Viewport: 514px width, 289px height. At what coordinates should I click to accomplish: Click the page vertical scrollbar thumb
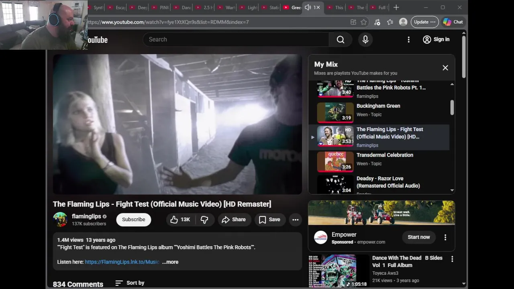tap(464, 57)
